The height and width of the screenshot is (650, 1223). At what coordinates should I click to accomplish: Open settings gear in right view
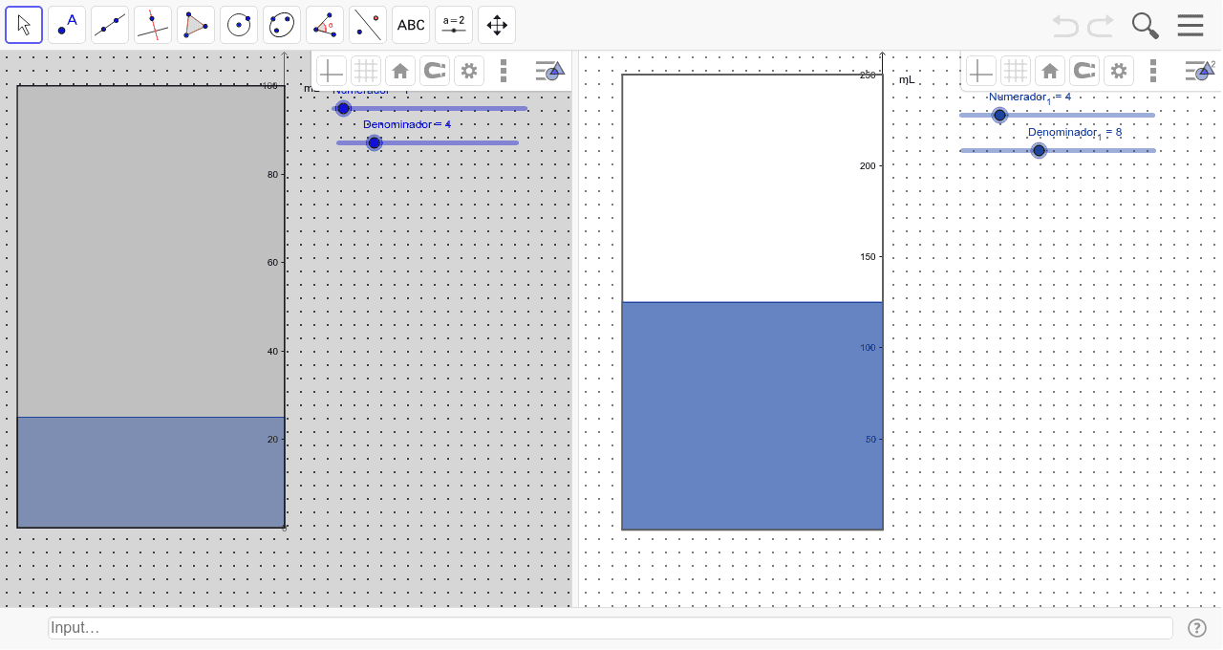click(x=1118, y=71)
